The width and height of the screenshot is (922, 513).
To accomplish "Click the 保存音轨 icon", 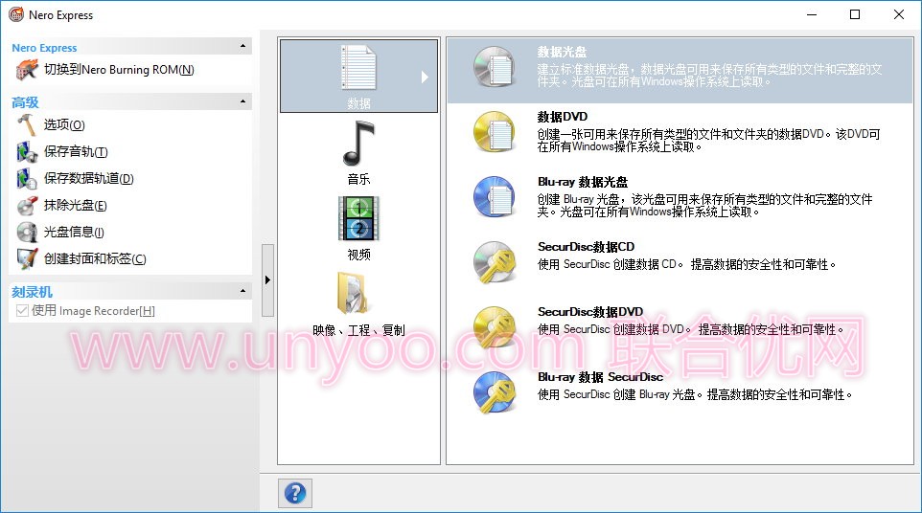I will click(x=27, y=152).
